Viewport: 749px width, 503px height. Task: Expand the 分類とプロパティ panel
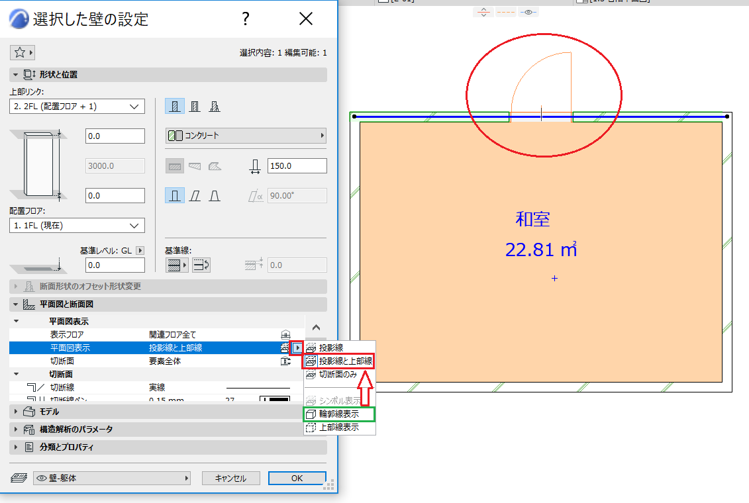(x=15, y=447)
